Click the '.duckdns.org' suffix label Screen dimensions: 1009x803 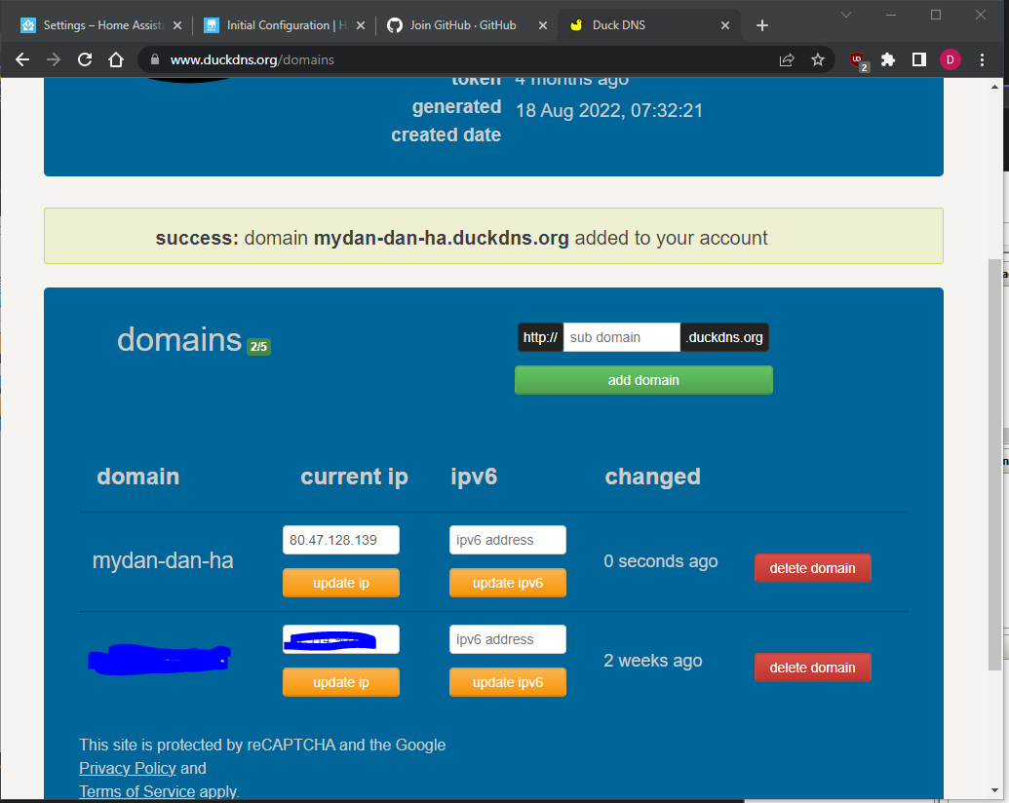pyautogui.click(x=724, y=337)
